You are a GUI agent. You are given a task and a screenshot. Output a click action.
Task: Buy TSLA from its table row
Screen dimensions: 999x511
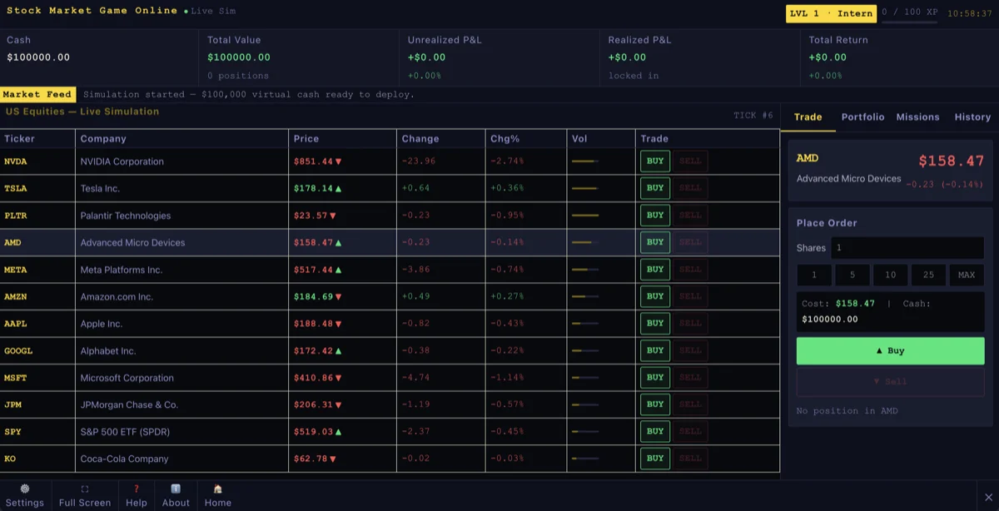click(655, 188)
